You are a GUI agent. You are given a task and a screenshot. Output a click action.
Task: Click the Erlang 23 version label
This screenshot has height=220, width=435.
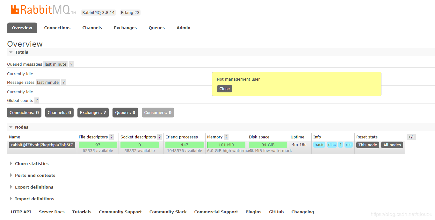130,12
